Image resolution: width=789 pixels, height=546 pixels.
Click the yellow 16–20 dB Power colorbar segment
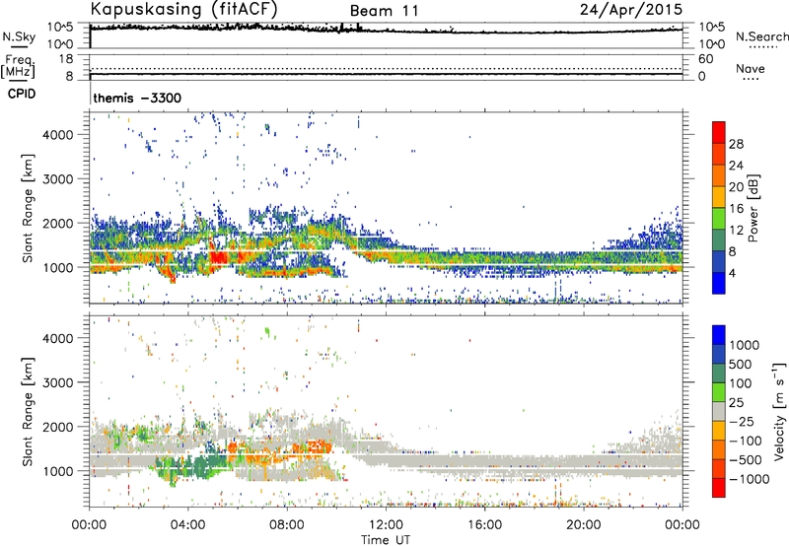click(719, 197)
